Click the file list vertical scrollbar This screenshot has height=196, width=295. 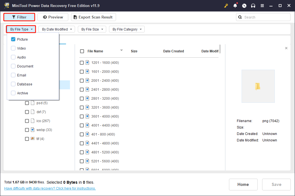pyautogui.click(x=220, y=49)
